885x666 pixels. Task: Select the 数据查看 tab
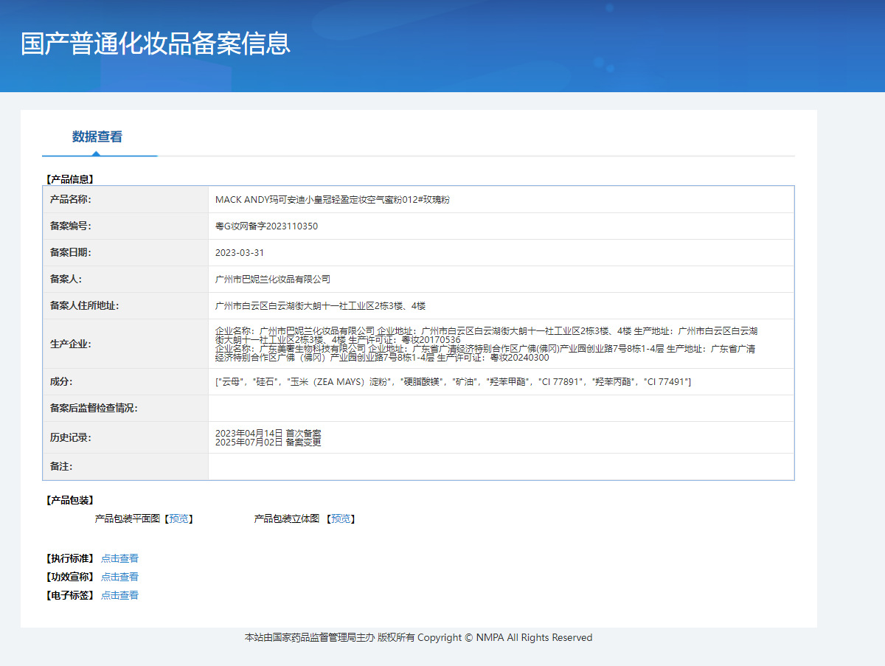point(97,136)
